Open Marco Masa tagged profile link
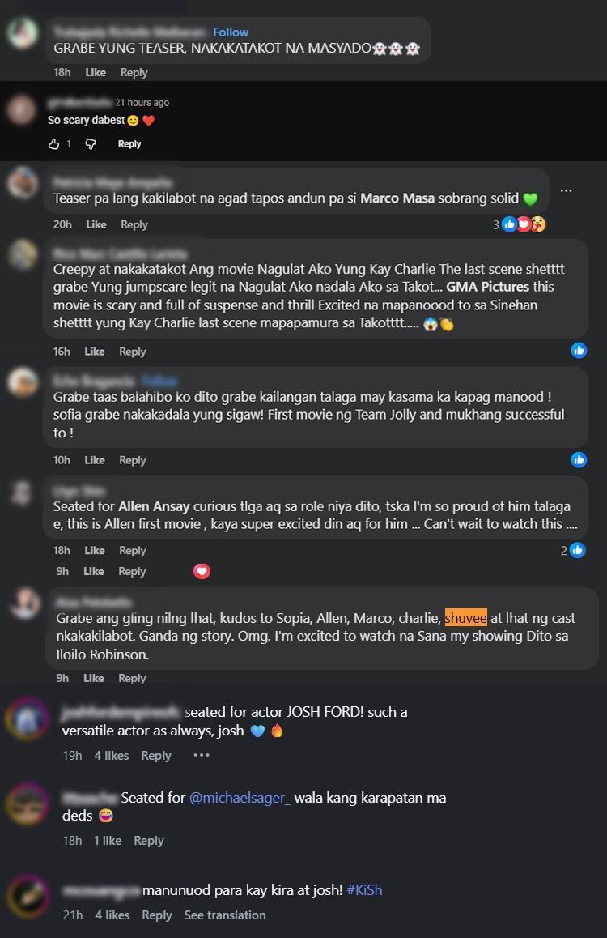 397,198
